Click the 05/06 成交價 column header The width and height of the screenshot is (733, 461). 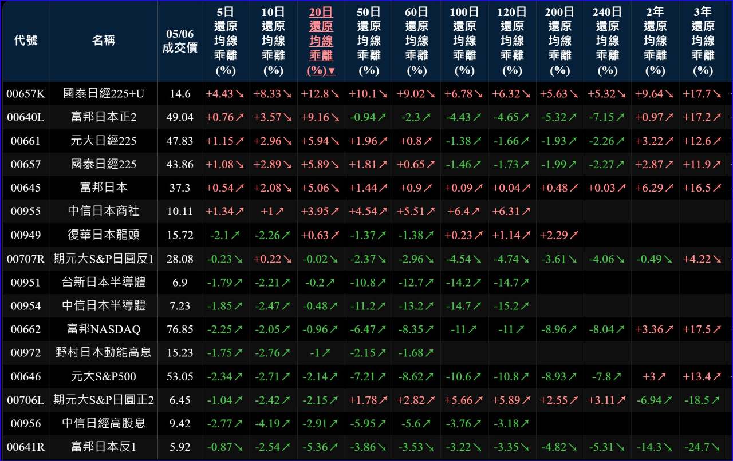180,41
